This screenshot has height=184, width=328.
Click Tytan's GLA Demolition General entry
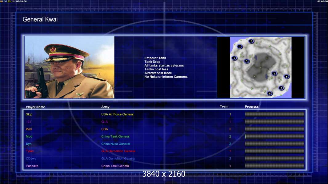click(118, 151)
